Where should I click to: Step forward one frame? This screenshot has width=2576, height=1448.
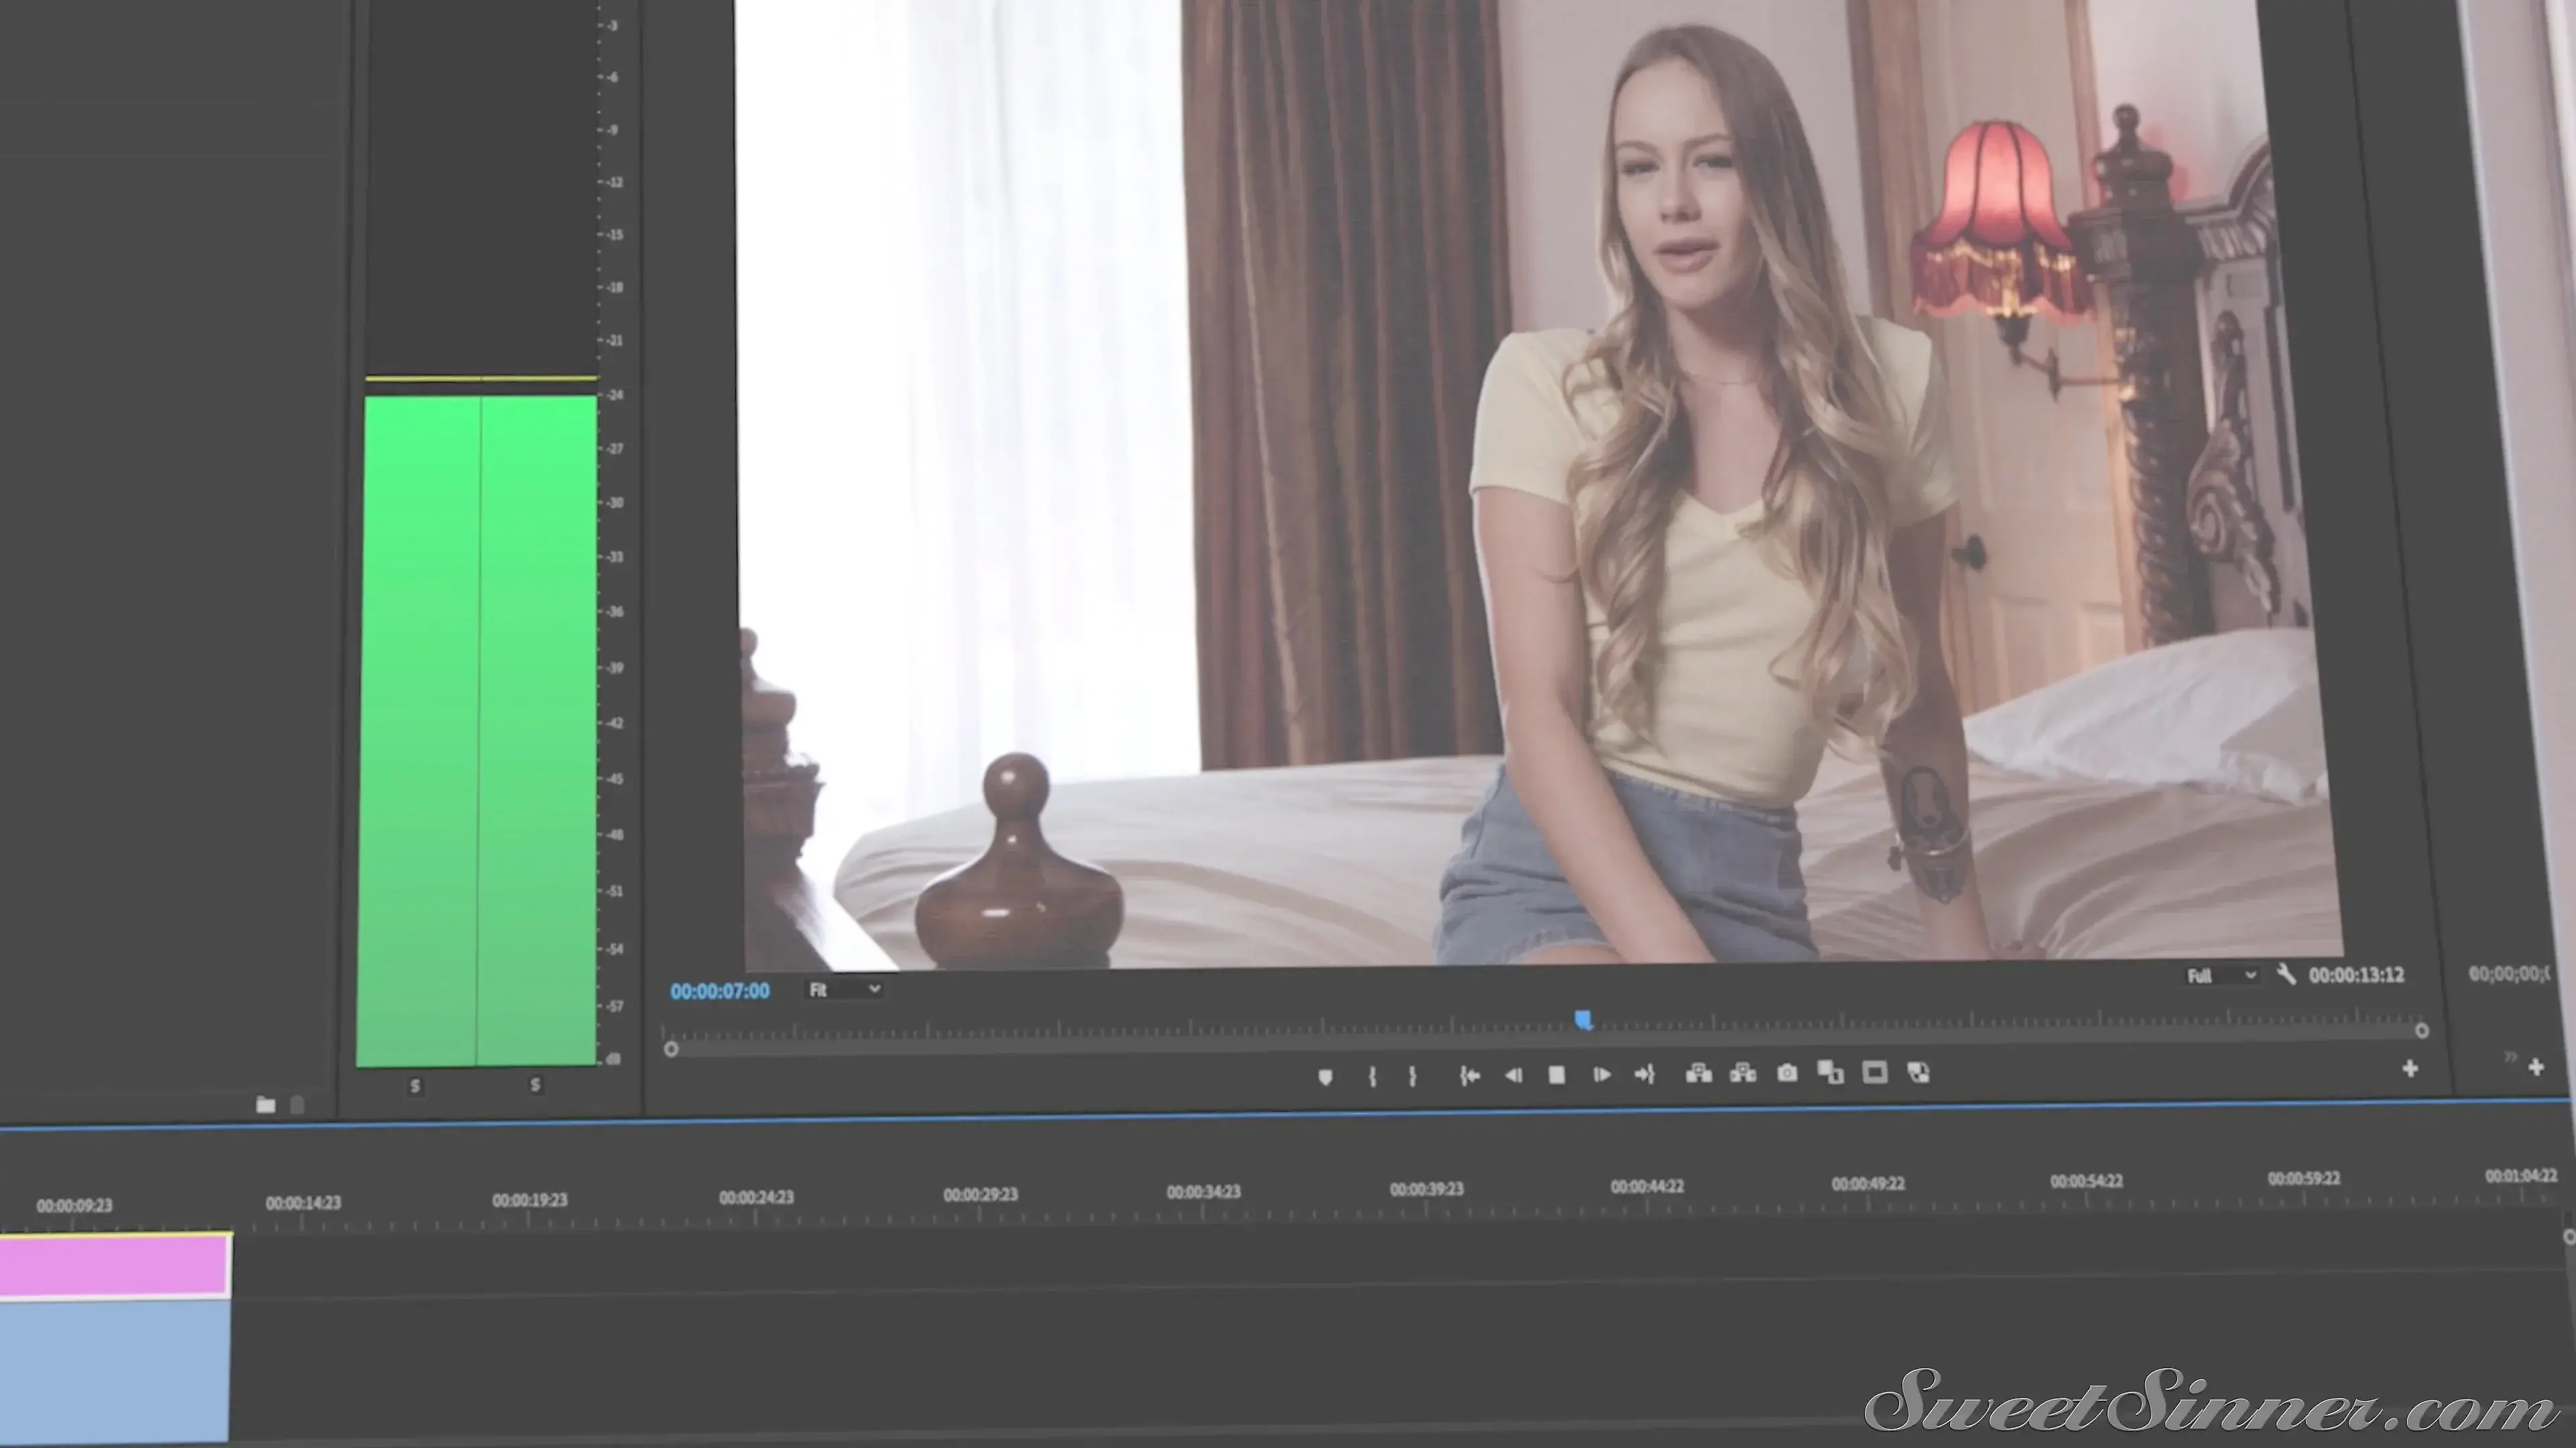point(1601,1074)
